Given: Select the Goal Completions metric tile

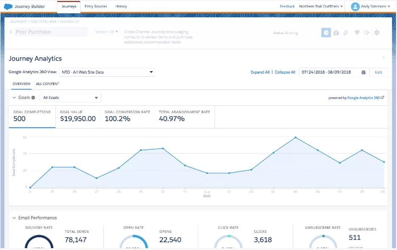Looking at the screenshot, I should tap(32, 117).
